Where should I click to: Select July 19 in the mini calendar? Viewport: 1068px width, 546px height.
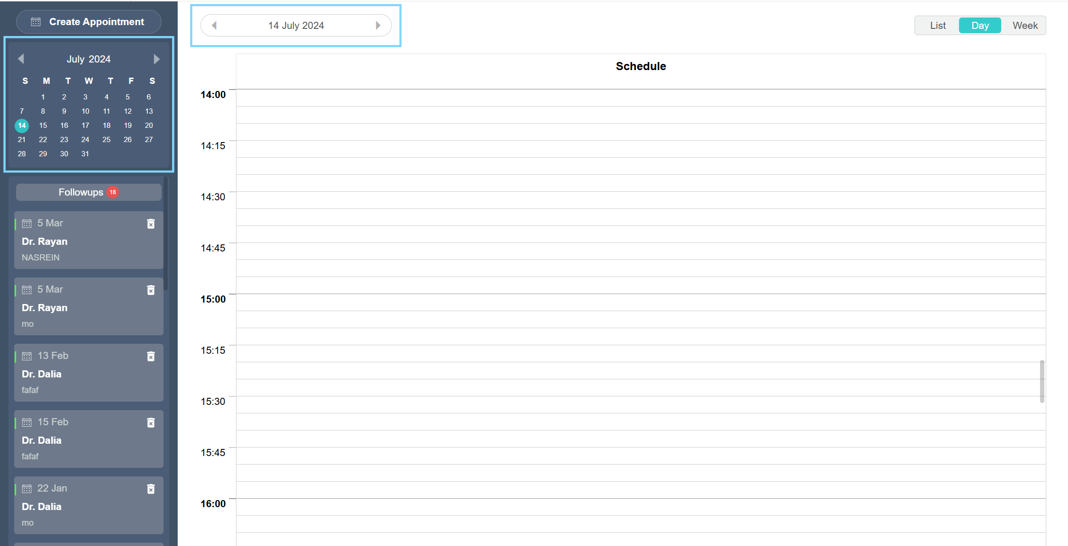coord(127,125)
